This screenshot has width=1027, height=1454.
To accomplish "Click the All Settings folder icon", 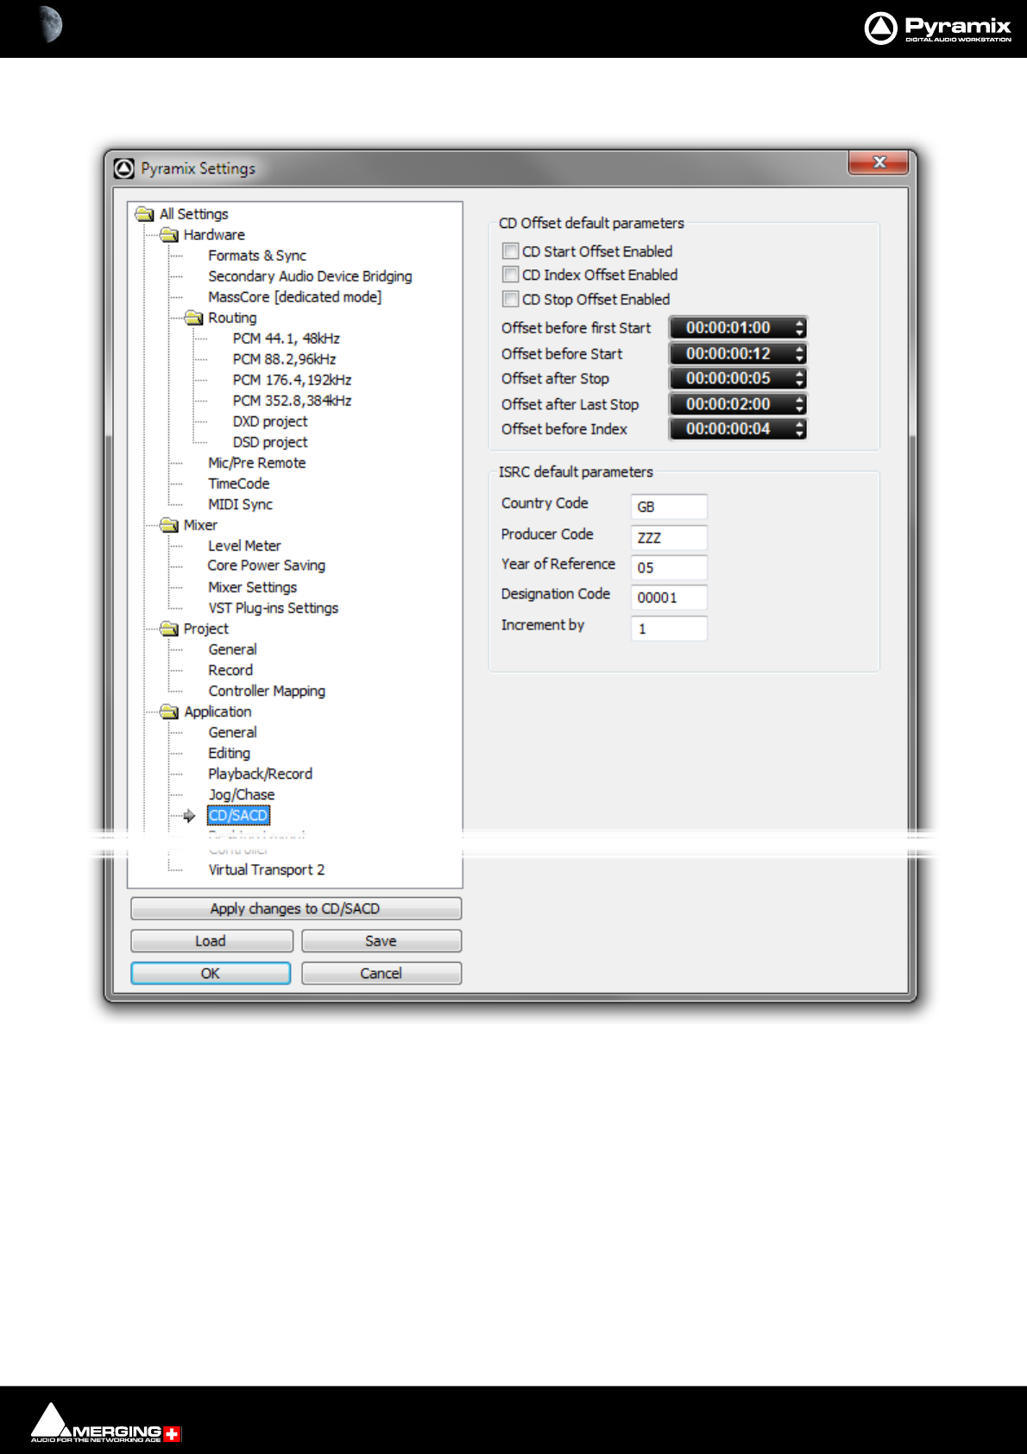I will coord(144,214).
